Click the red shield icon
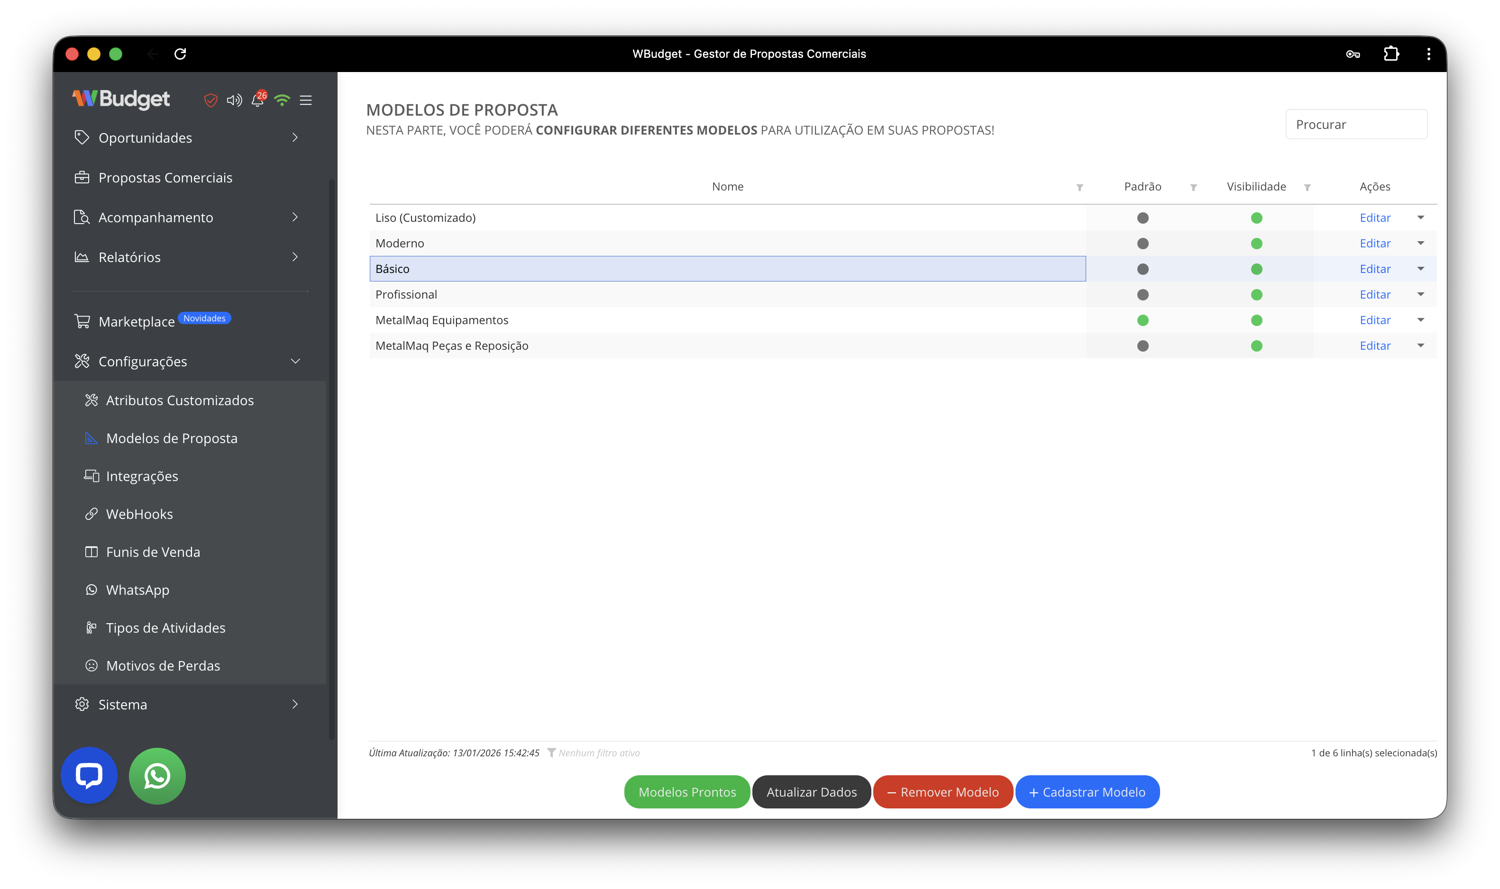This screenshot has width=1500, height=889. coord(210,100)
